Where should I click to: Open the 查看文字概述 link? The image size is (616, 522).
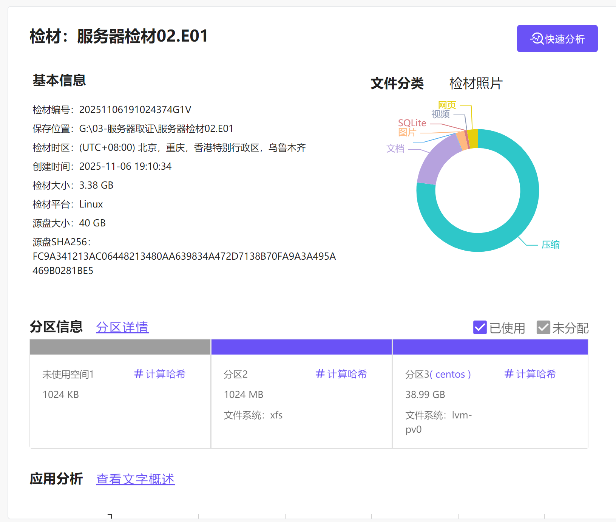pos(135,479)
